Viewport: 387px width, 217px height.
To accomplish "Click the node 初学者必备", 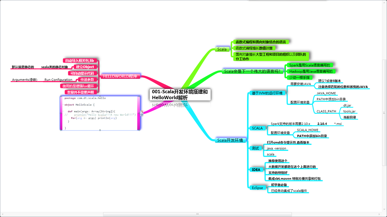I will coord(279,185).
